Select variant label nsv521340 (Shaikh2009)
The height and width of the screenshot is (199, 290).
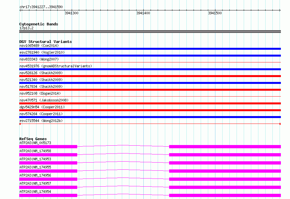(41, 80)
